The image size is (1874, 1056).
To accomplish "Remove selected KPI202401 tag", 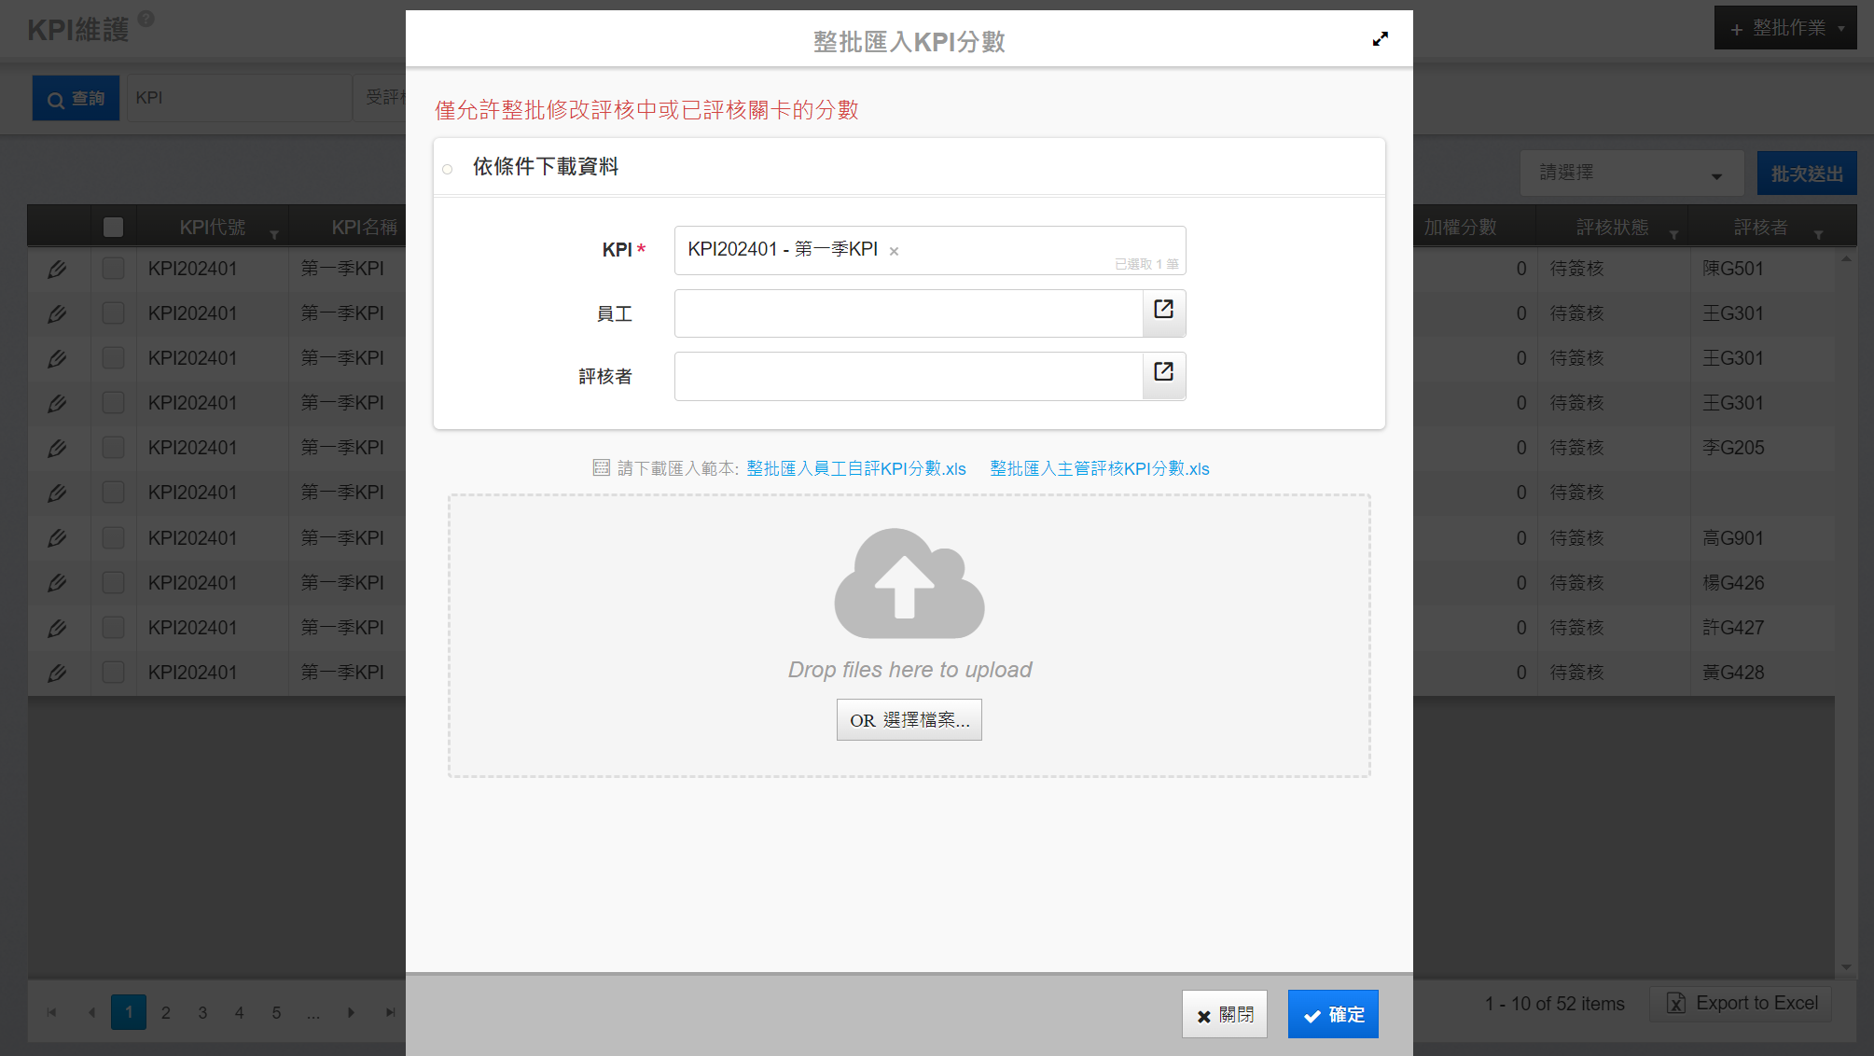I will pyautogui.click(x=894, y=251).
